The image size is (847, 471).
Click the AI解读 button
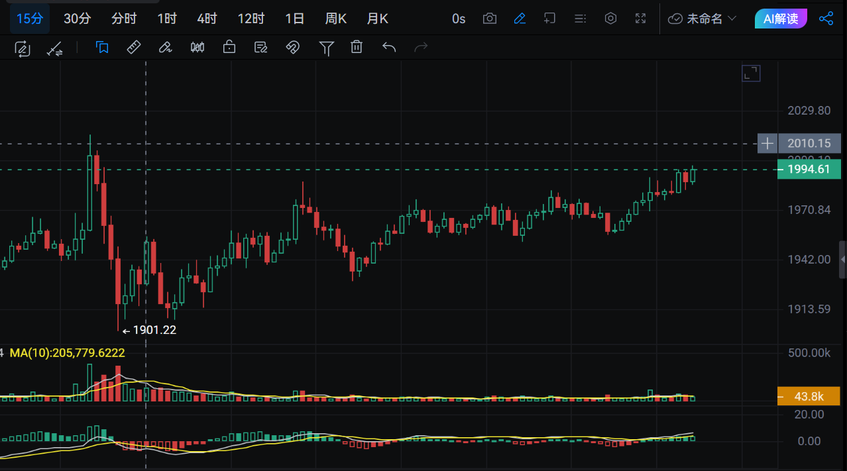click(x=781, y=19)
